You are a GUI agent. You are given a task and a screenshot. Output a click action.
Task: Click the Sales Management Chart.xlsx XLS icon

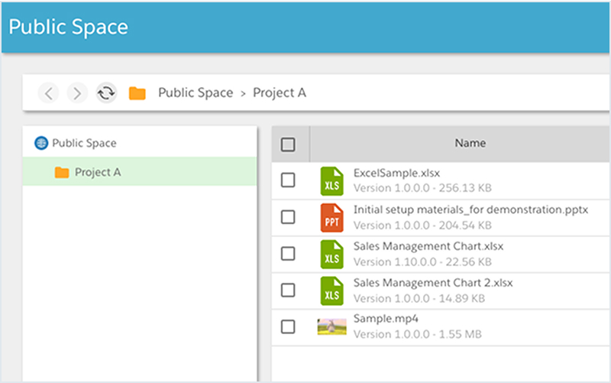tap(332, 255)
